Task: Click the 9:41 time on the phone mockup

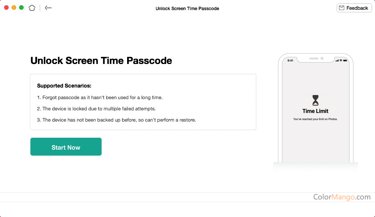Action: click(x=289, y=60)
